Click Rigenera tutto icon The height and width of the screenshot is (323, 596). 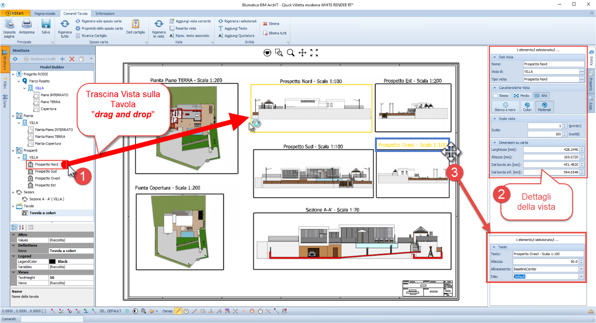point(65,25)
